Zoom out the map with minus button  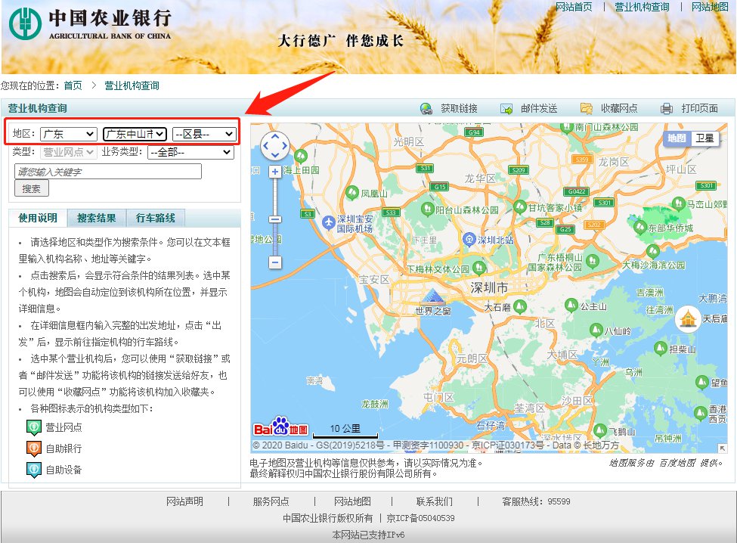(x=275, y=262)
